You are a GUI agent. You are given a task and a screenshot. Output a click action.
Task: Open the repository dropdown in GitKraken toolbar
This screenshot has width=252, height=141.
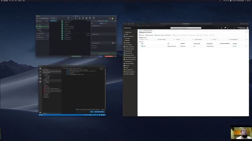[x=44, y=18]
